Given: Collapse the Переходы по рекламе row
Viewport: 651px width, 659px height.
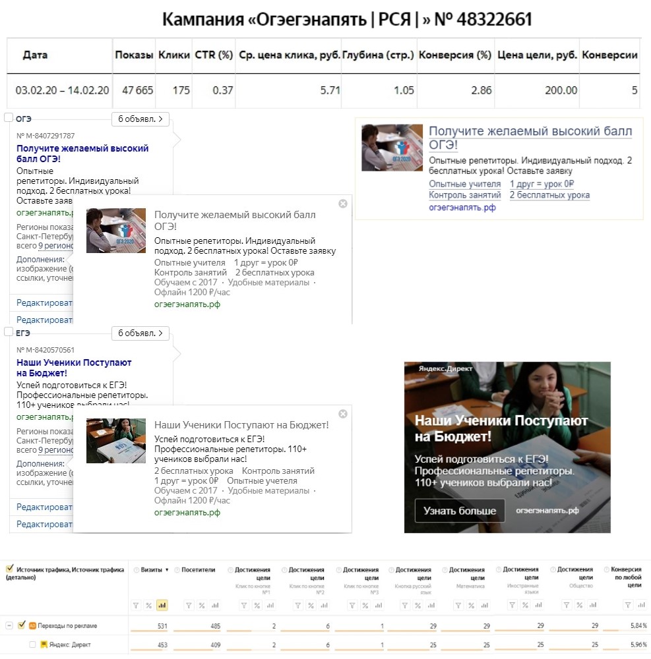Looking at the screenshot, I should pyautogui.click(x=9, y=626).
